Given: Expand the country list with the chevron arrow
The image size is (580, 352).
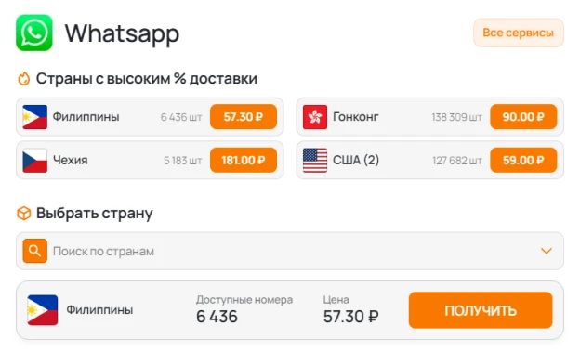Looking at the screenshot, I should 547,251.
